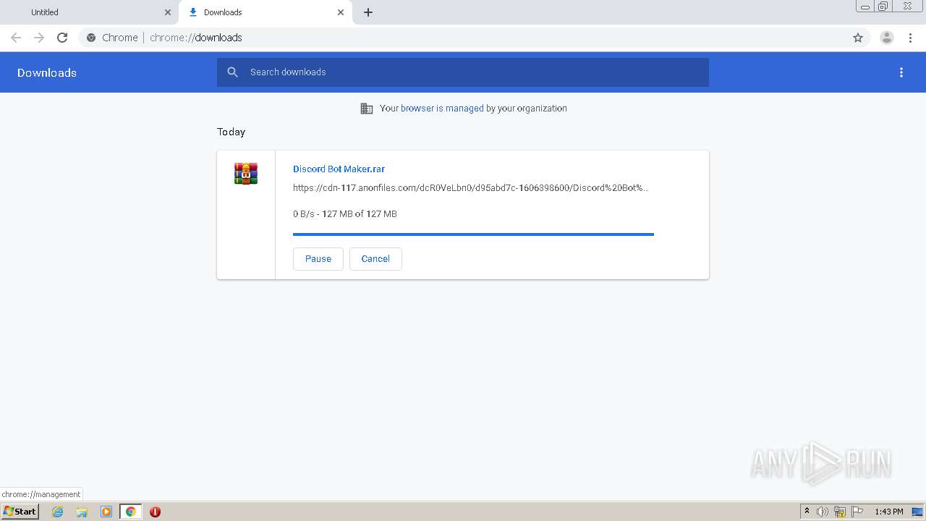The image size is (926, 521).
Task: Open the Chrome profile avatar icon
Action: [887, 38]
